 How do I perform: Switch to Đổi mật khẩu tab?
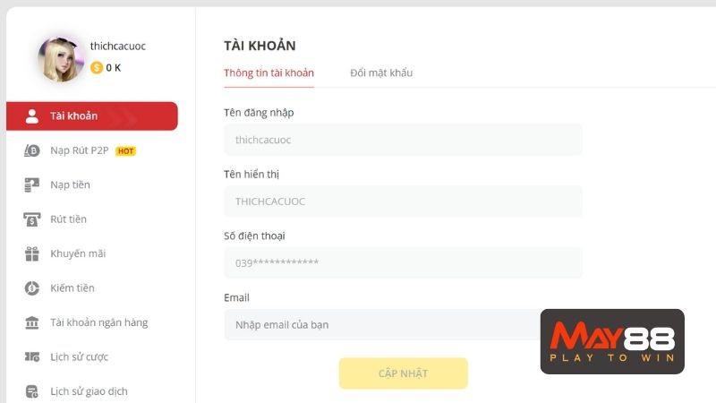(381, 73)
